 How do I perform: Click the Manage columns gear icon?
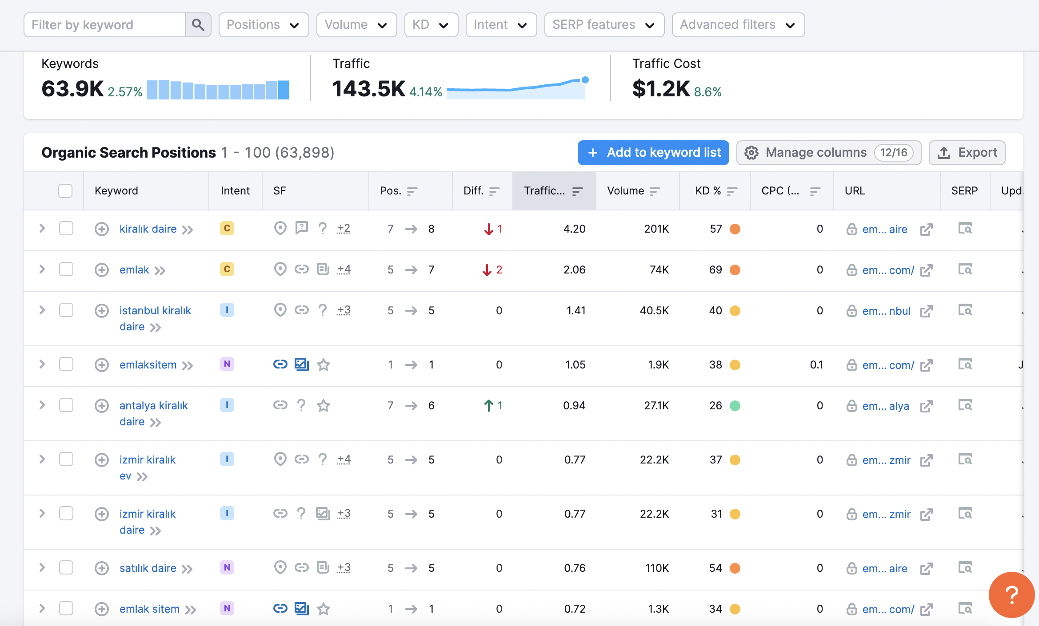(x=751, y=153)
